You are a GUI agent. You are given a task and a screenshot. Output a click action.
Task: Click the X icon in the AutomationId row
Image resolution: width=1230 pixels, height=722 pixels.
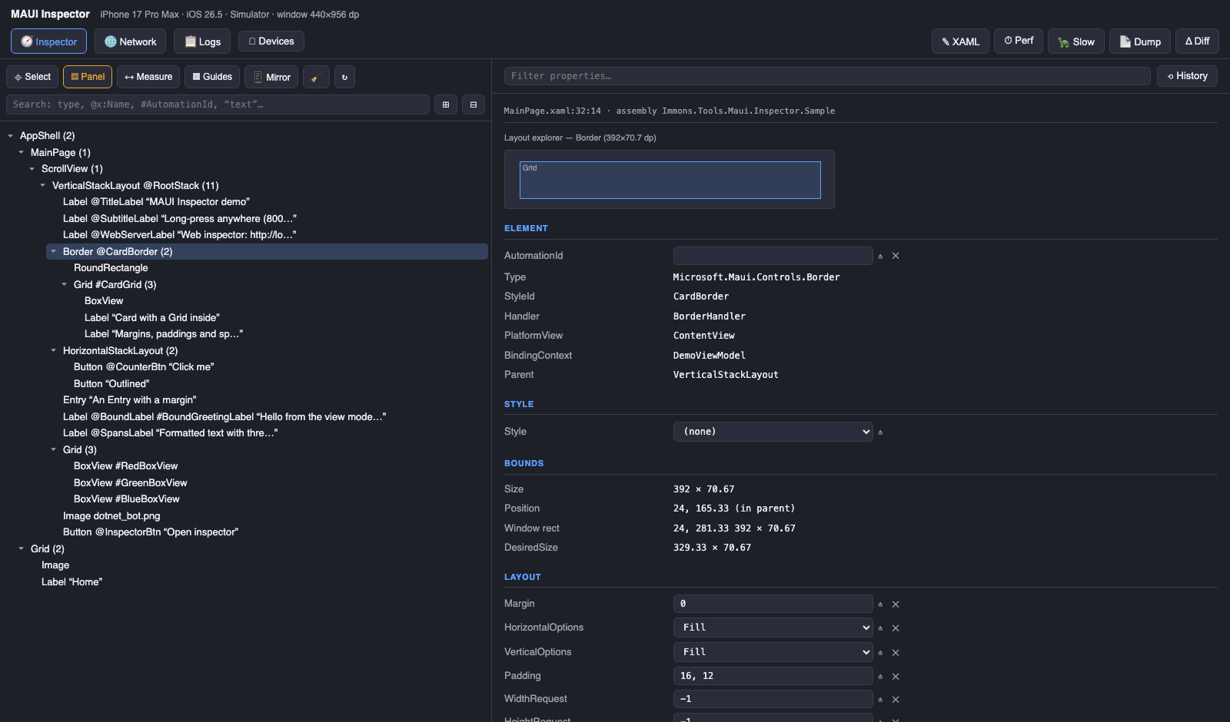(x=896, y=256)
